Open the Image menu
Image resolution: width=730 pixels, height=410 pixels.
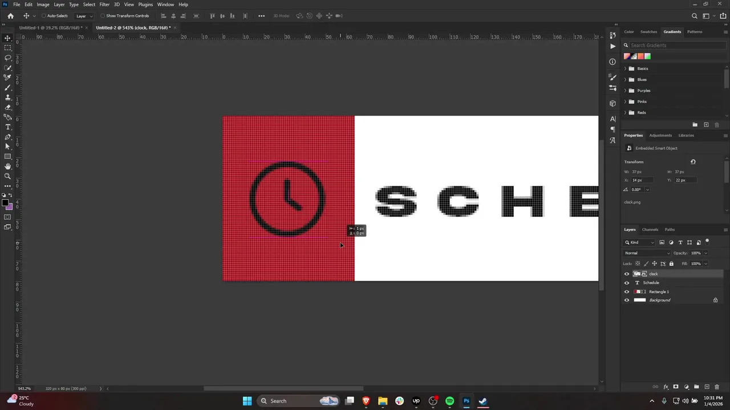(x=43, y=5)
